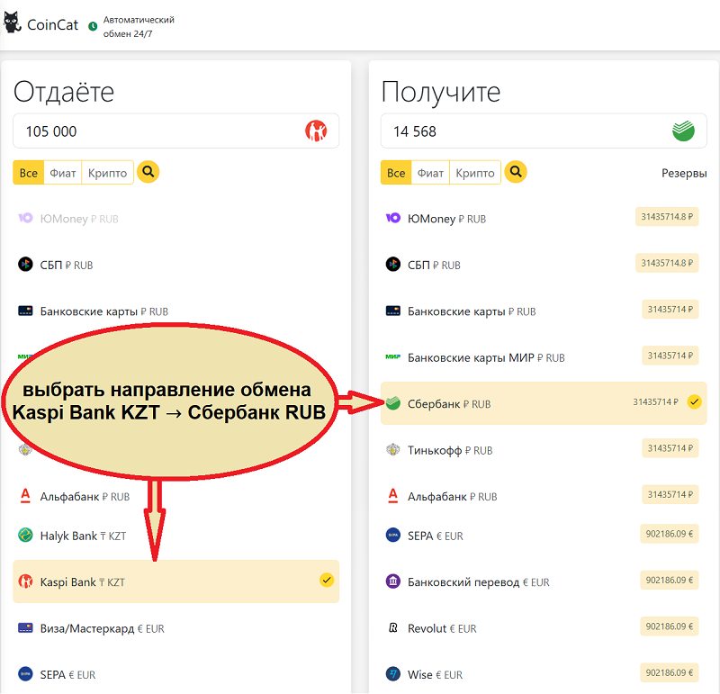Click the Банковский перевод reserve value badge
The width and height of the screenshot is (720, 694).
[x=669, y=580]
